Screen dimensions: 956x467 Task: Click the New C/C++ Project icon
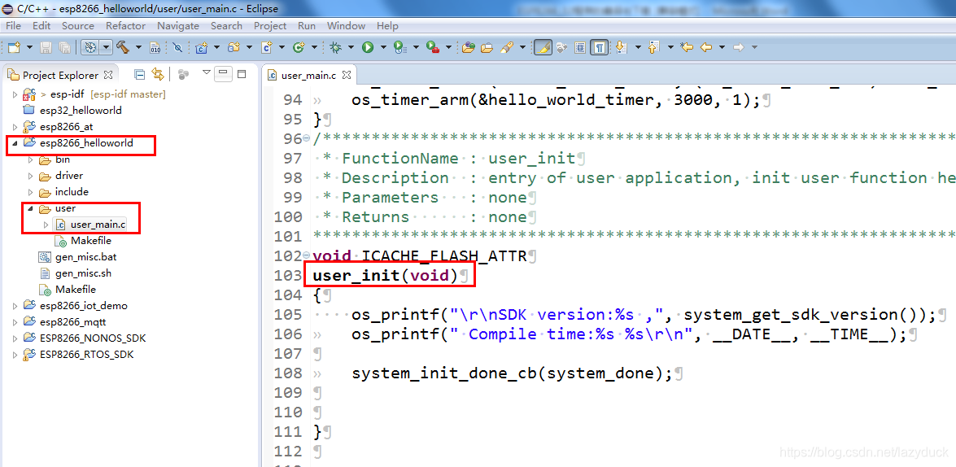[201, 47]
